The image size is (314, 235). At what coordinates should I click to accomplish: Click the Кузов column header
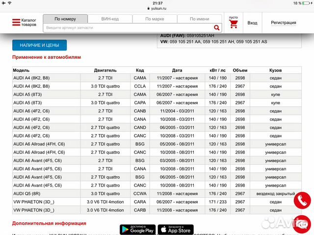pos(275,70)
